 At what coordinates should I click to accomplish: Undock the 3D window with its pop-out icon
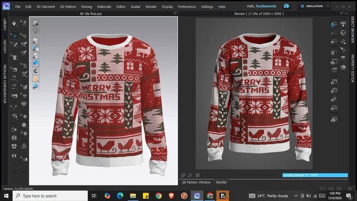point(175,13)
